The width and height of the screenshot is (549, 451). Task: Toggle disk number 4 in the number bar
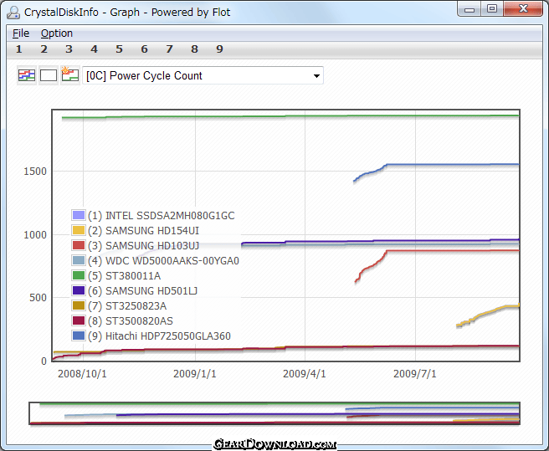click(94, 49)
